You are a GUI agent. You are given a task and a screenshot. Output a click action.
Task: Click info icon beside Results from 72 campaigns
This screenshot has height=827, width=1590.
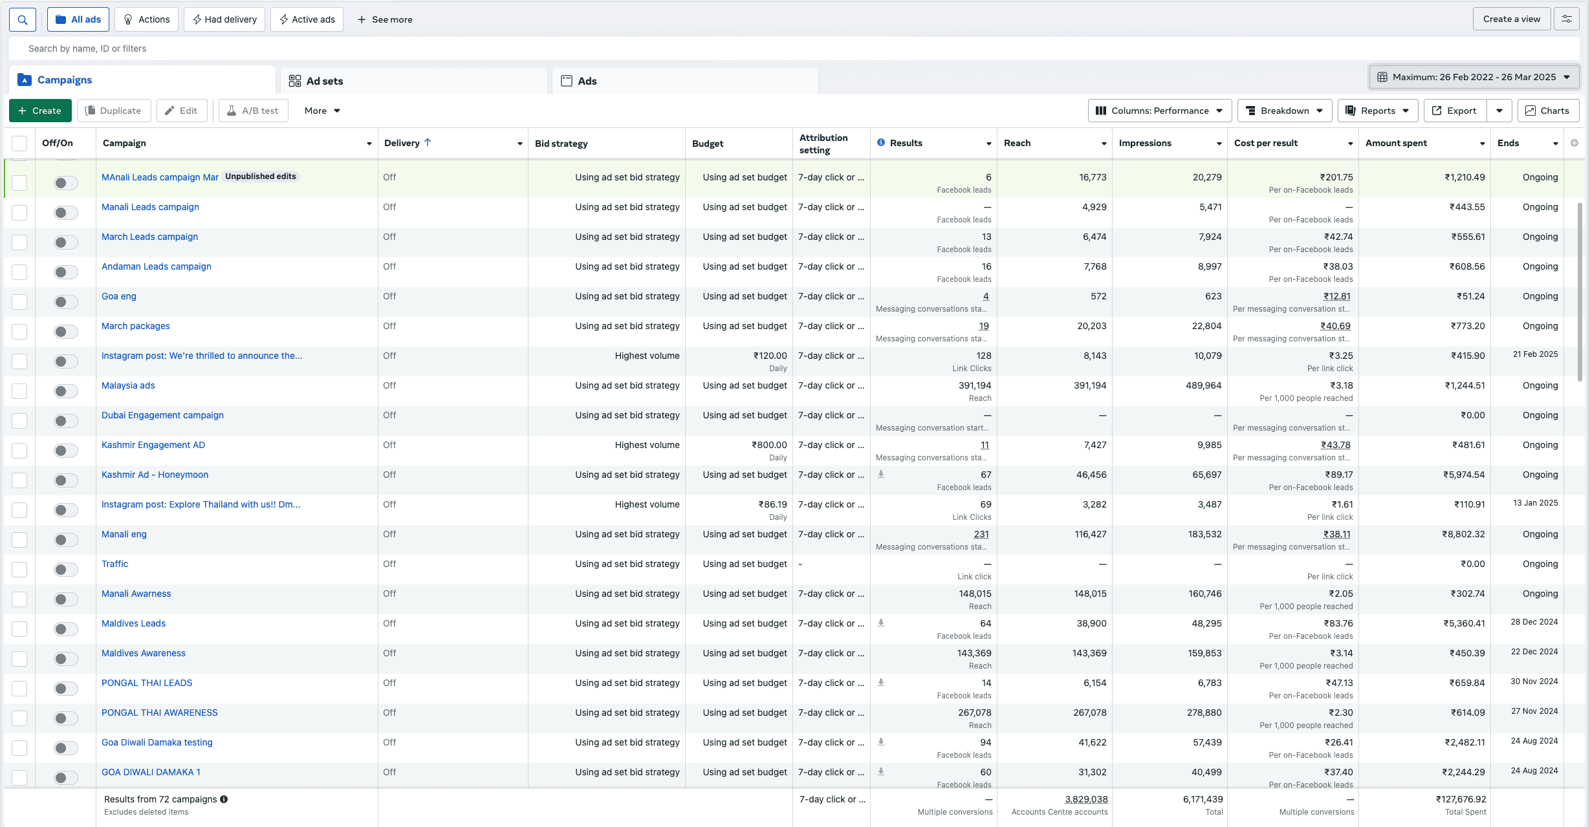tap(224, 799)
